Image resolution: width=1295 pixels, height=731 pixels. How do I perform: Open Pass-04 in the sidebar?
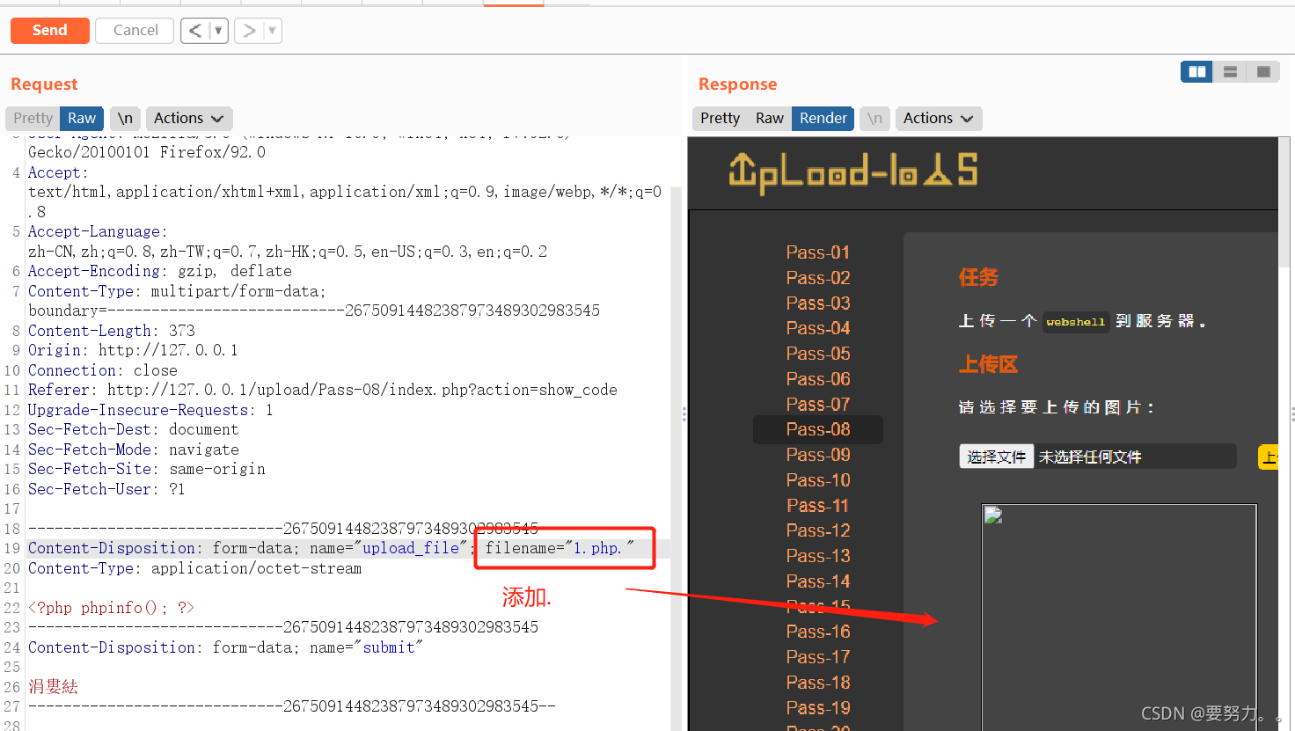click(x=818, y=328)
